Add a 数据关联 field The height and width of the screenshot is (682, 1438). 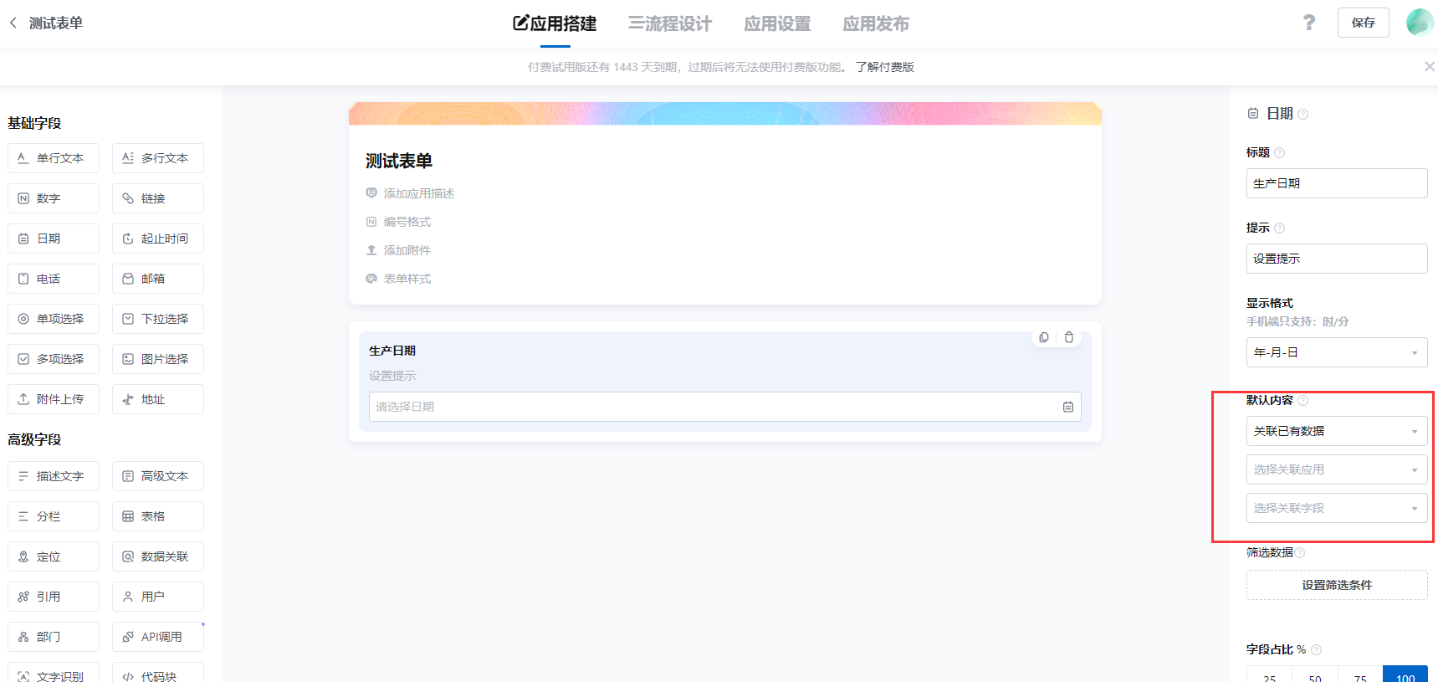[x=158, y=556]
